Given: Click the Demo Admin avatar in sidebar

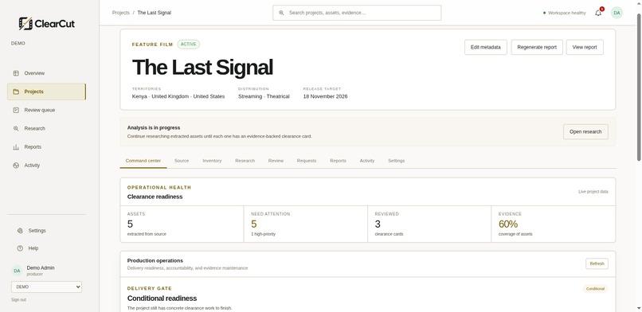Looking at the screenshot, I should [x=17, y=271].
